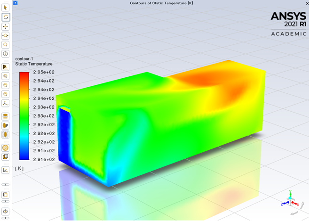The image size is (309, 221).
Task: Click toolbar handle below the eye icon
Action: pyautogui.click(x=5, y=218)
